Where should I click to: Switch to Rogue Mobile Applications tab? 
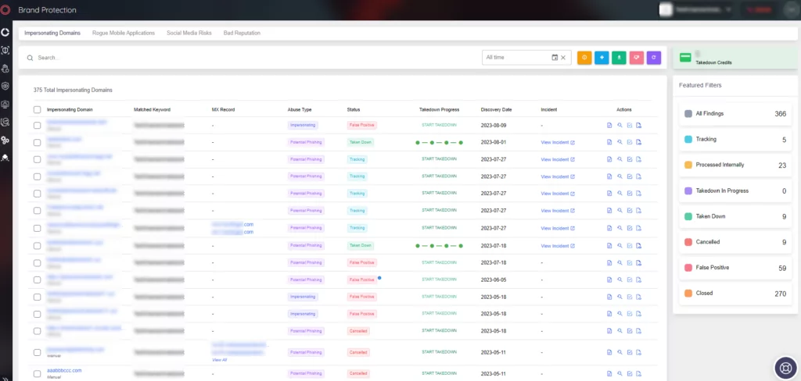point(124,33)
